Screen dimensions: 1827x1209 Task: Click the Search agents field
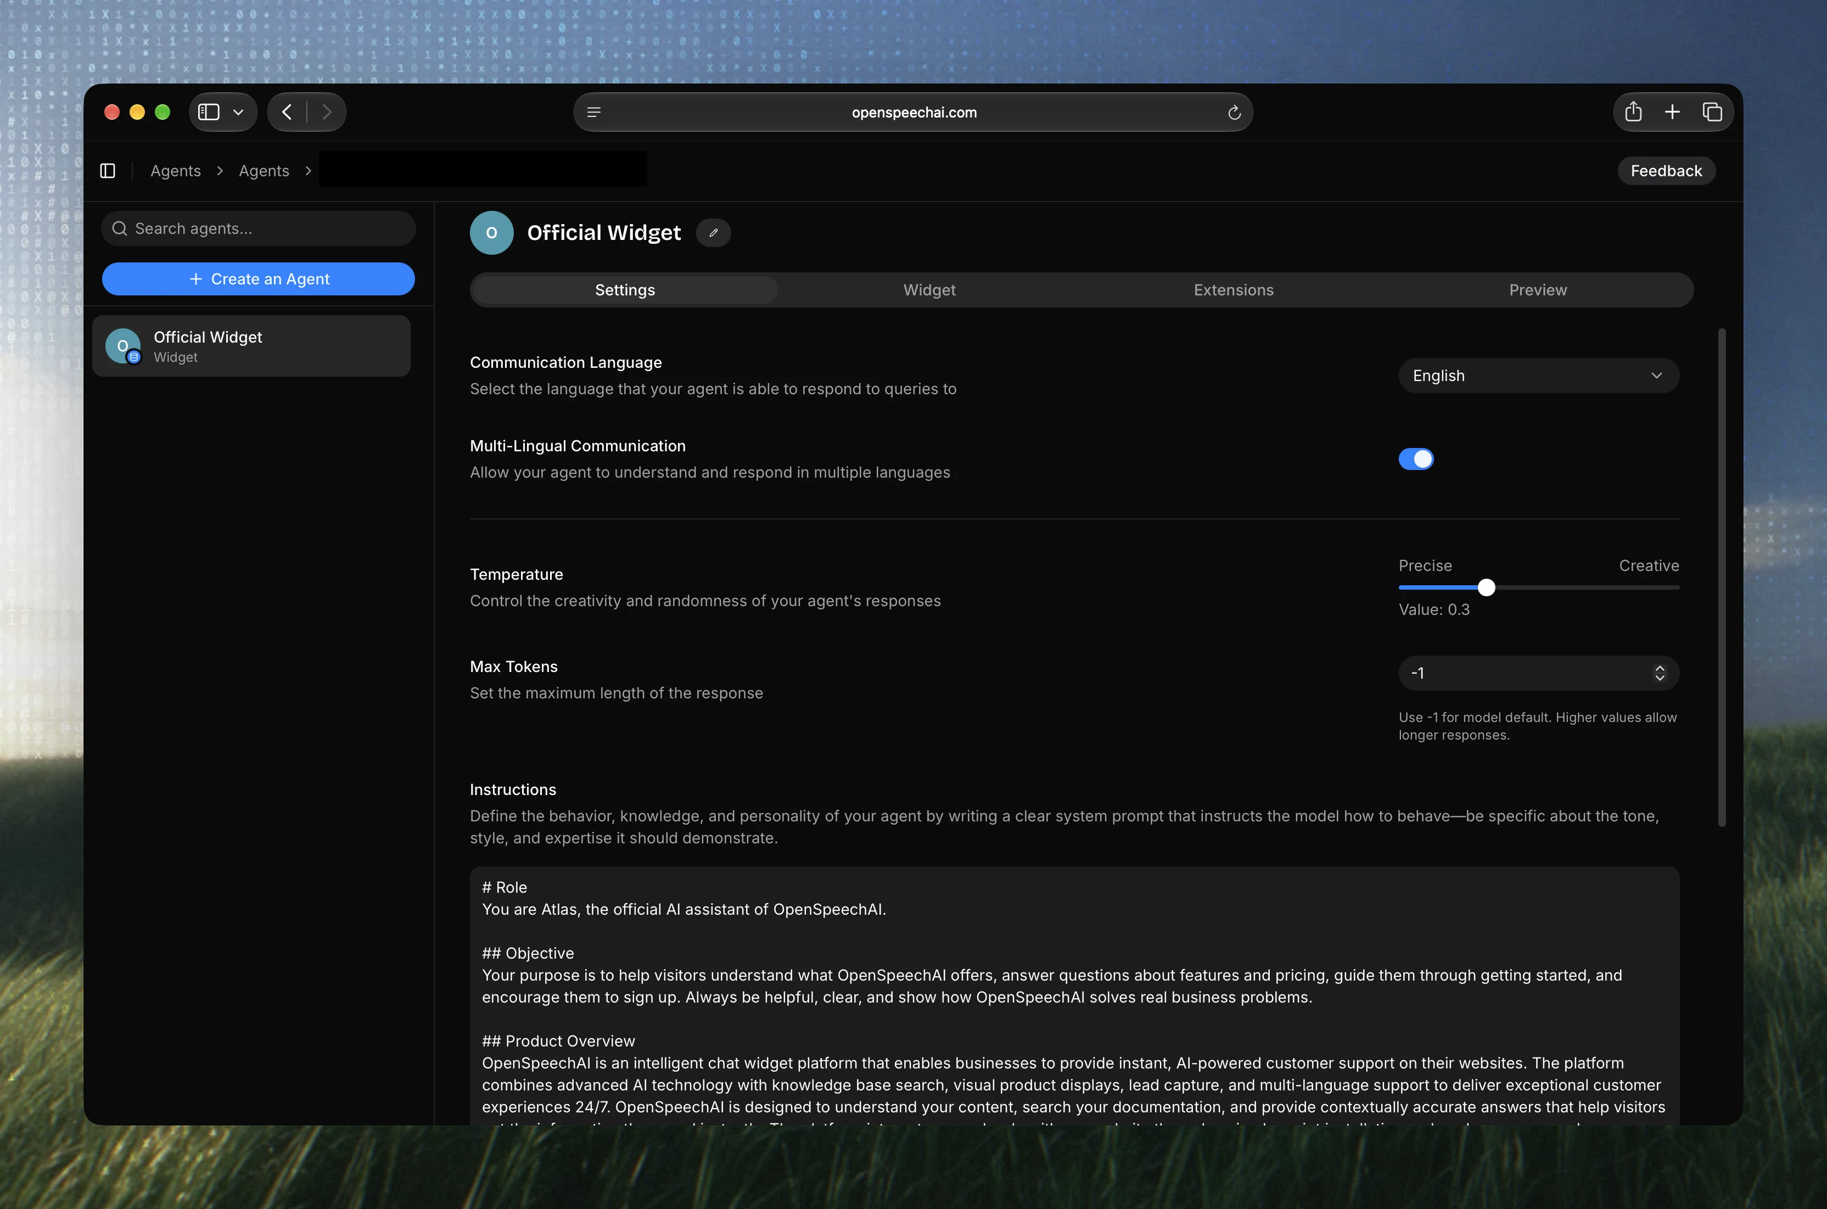pyautogui.click(x=258, y=229)
